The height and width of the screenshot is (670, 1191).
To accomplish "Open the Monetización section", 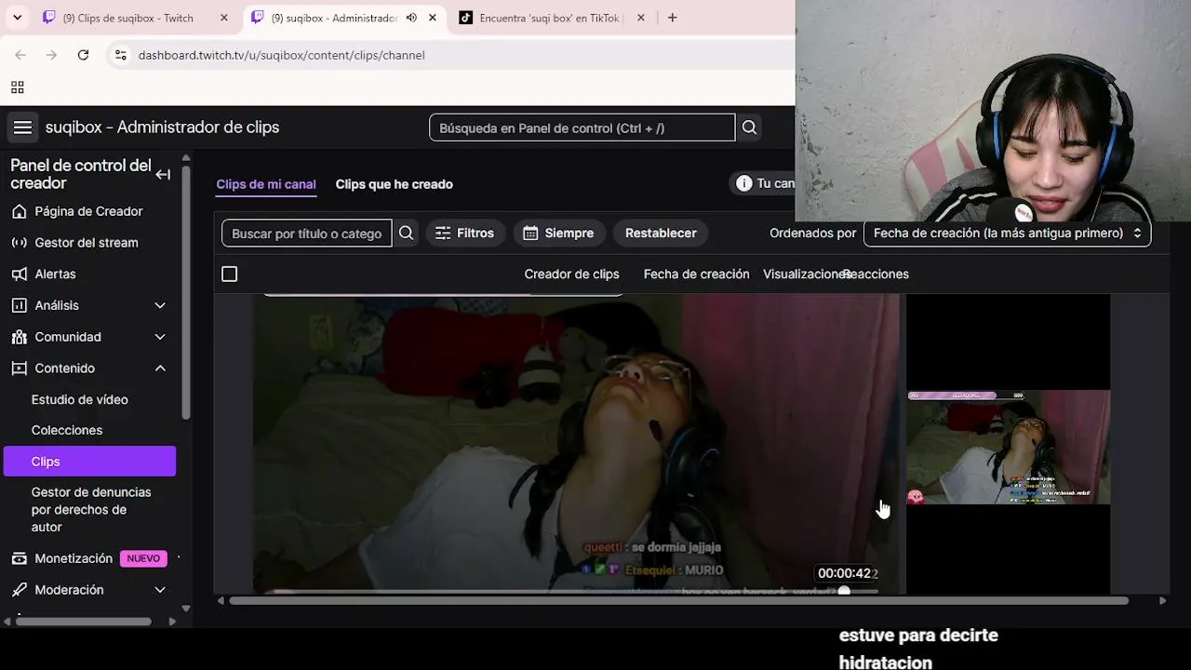I will coord(74,558).
